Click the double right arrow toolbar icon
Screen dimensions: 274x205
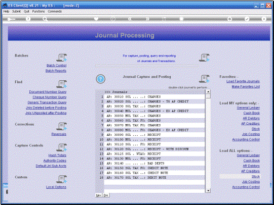pyautogui.click(x=147, y=19)
